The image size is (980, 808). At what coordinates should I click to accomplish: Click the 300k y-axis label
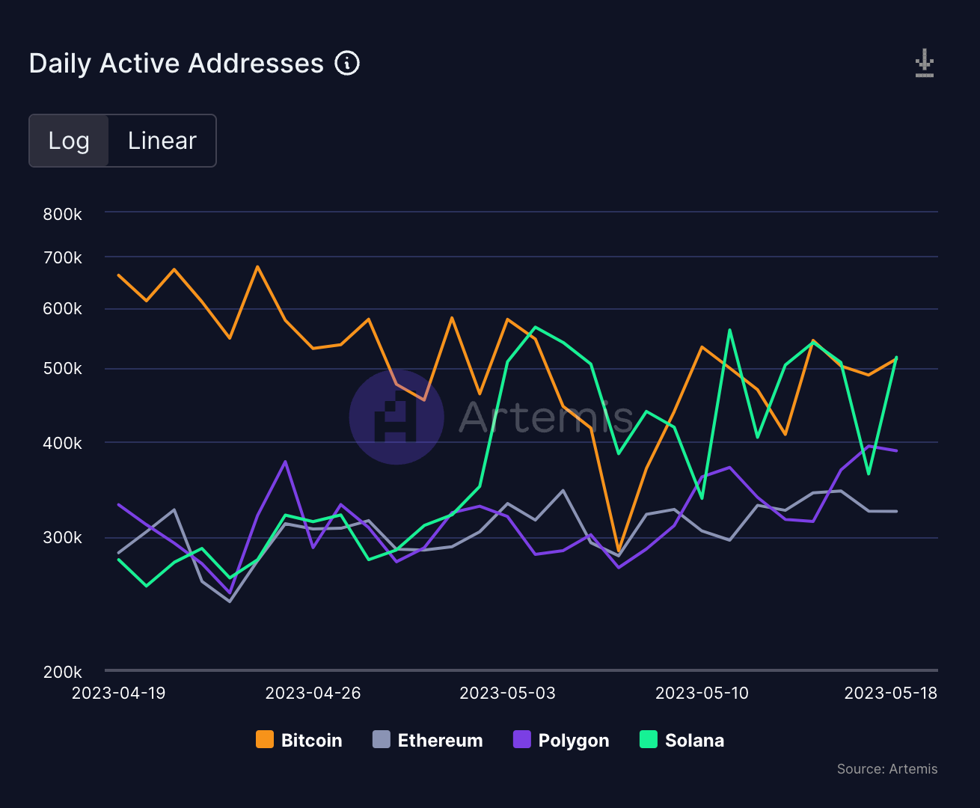pyautogui.click(x=63, y=538)
